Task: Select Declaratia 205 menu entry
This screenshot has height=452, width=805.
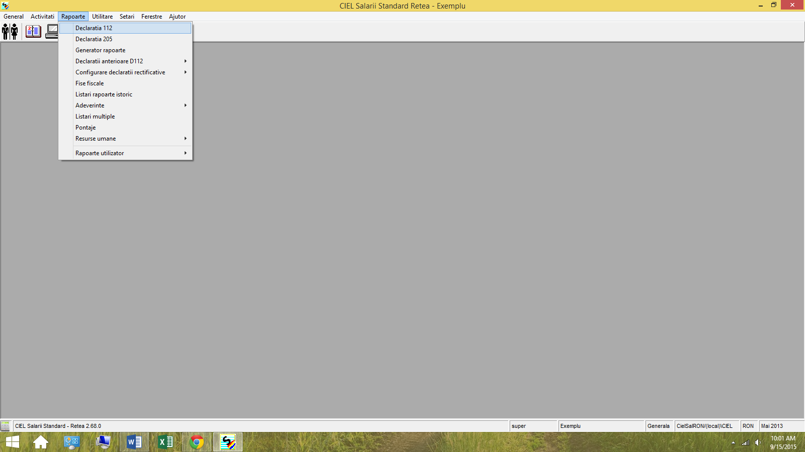Action: pos(125,39)
